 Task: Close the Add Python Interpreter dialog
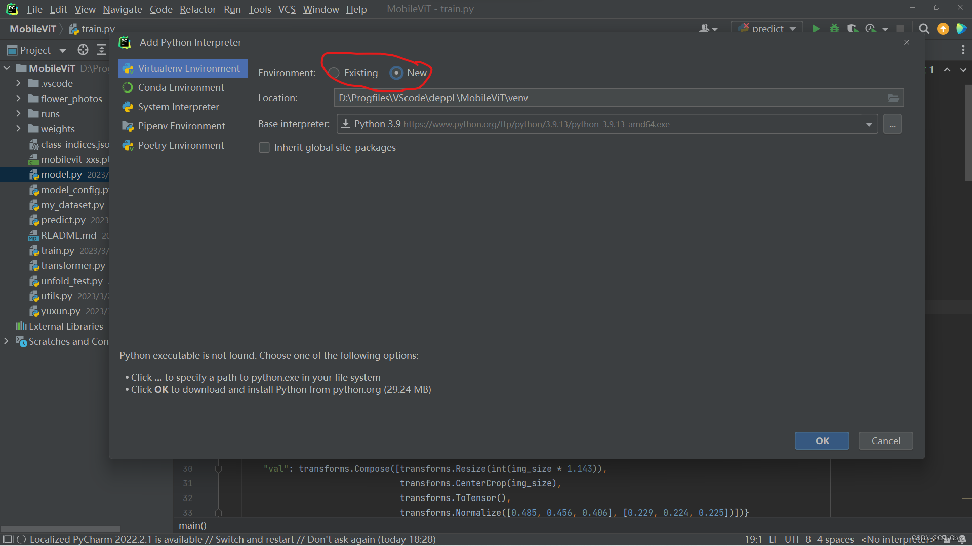click(x=907, y=42)
